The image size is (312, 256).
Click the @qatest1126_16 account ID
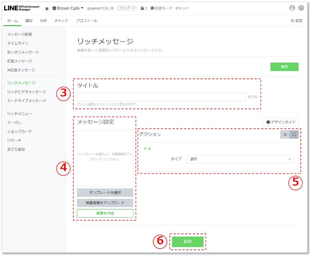tap(101, 9)
